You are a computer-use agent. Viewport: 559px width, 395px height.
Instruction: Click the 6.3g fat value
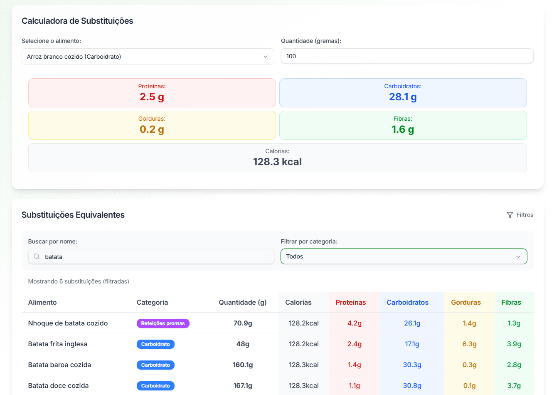coord(470,344)
